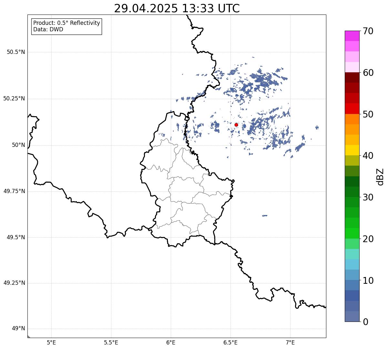Viewport: 388px width, 349px height.
Task: Click the 50.25°N latitude label
Action: [14, 98]
